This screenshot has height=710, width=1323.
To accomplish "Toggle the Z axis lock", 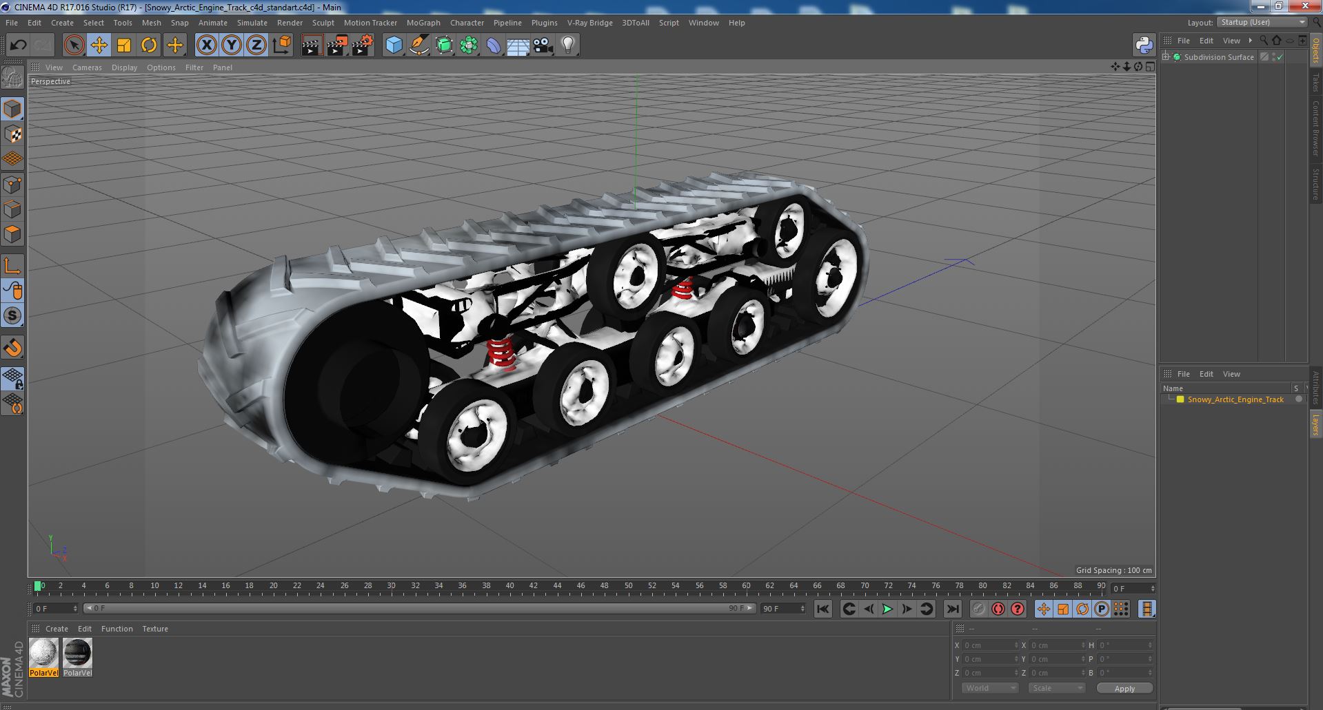I will point(256,45).
